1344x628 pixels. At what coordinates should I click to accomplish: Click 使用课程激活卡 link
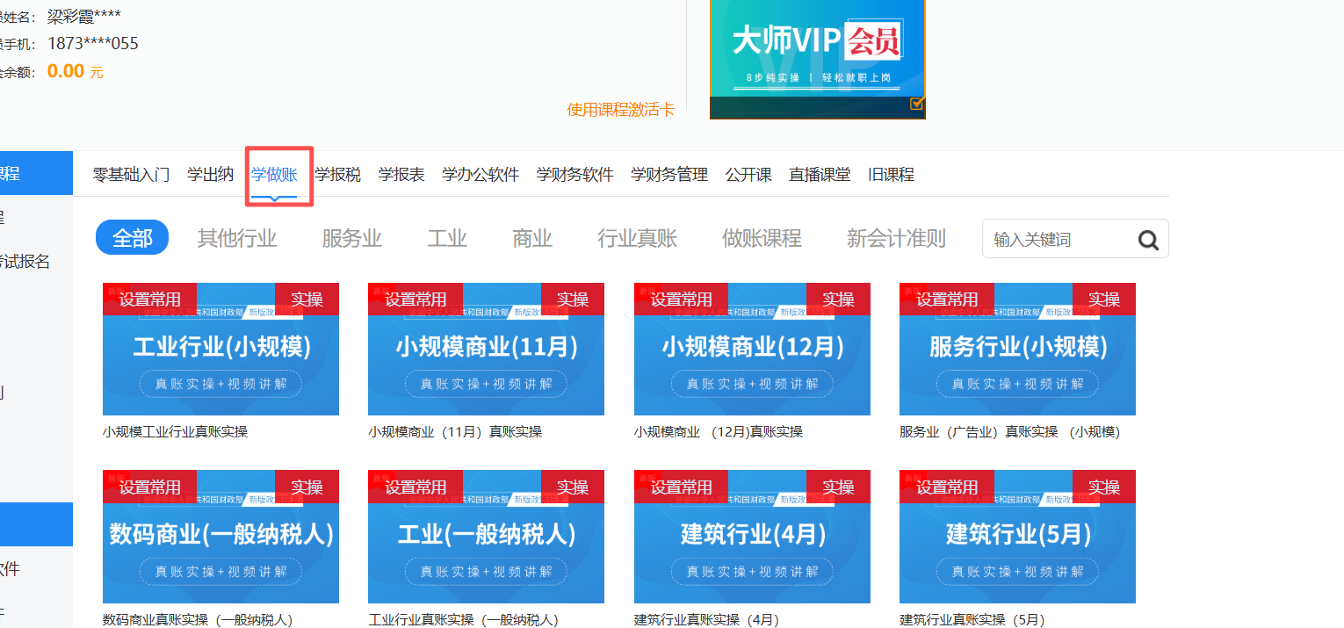coord(620,110)
